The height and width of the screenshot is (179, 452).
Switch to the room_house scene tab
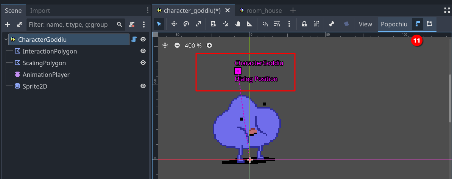pos(260,11)
